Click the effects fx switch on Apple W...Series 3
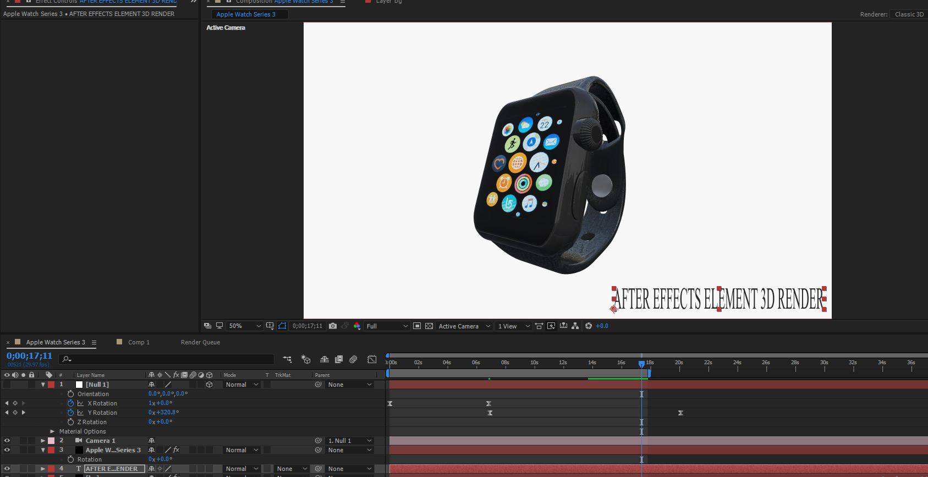The image size is (928, 477). click(x=176, y=450)
